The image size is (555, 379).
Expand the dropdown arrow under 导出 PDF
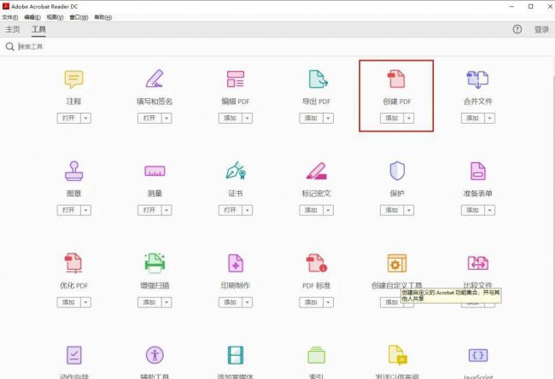click(x=328, y=118)
